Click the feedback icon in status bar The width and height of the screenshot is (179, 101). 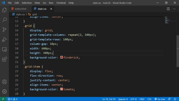(169, 99)
